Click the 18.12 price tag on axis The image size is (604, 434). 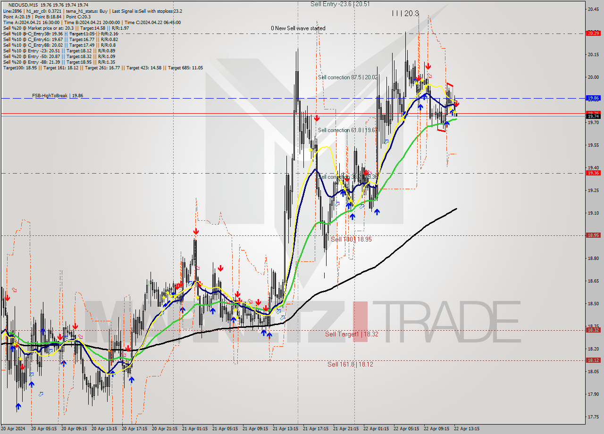593,360
